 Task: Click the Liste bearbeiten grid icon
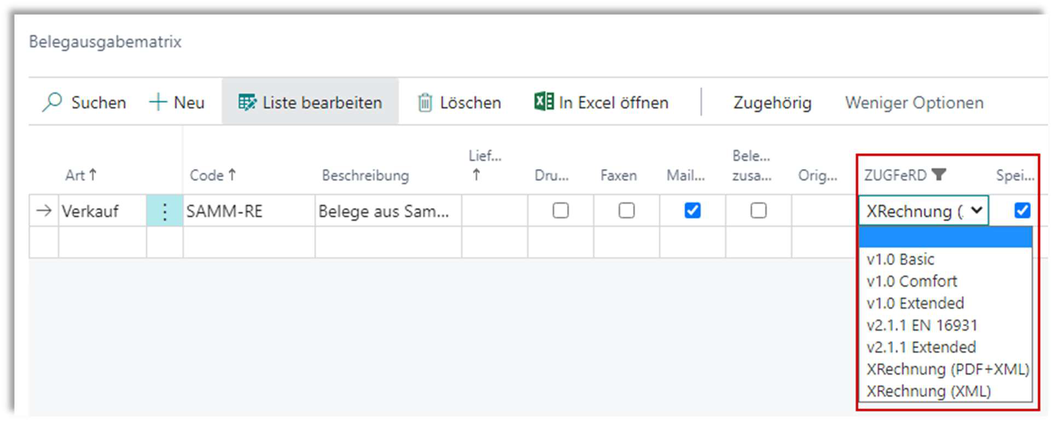(x=247, y=102)
